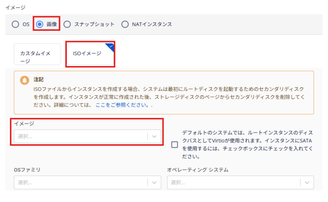Screen dimensions: 328x202
Task: Choose the 画像 radio option
Action: (40, 24)
